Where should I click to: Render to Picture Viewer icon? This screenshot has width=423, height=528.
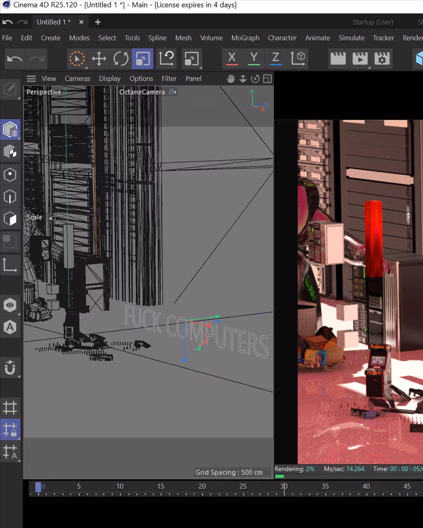360,58
